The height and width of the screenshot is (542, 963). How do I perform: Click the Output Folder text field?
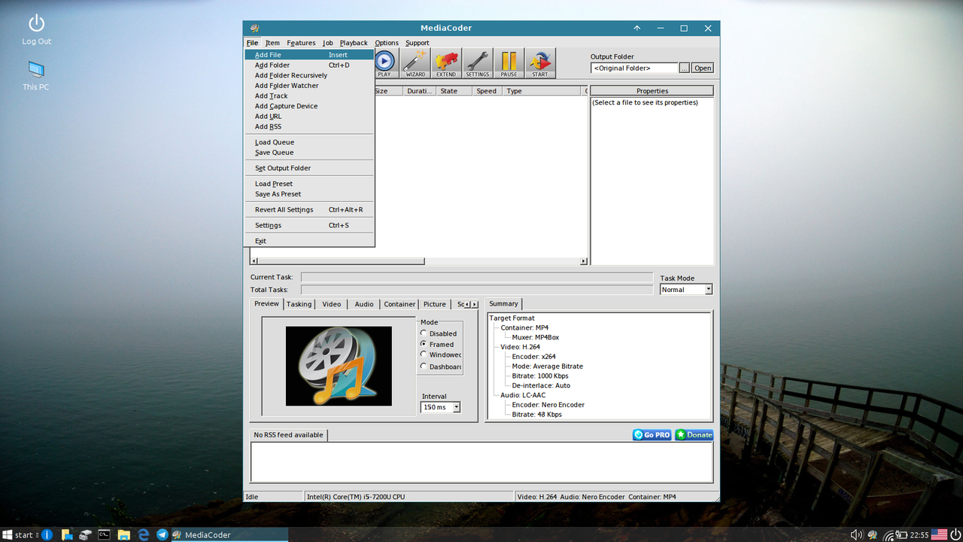(x=634, y=68)
